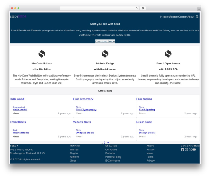
Task: Click the Latest Blog heading
Action: (105, 91)
